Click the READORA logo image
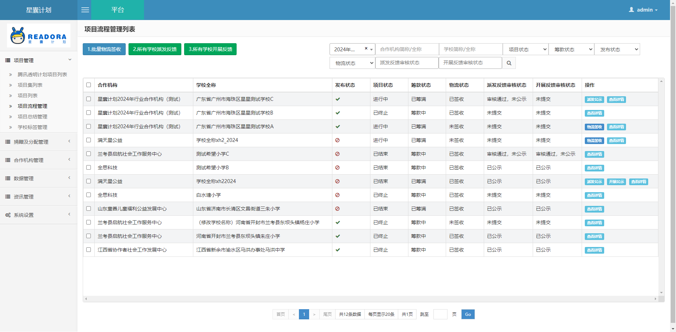Screen dimensions: 676x332 (39, 36)
